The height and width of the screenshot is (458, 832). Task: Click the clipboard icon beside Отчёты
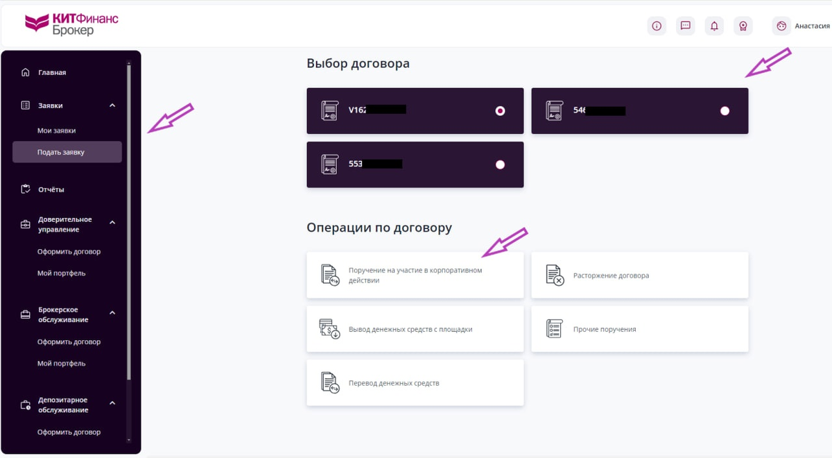[x=26, y=189]
